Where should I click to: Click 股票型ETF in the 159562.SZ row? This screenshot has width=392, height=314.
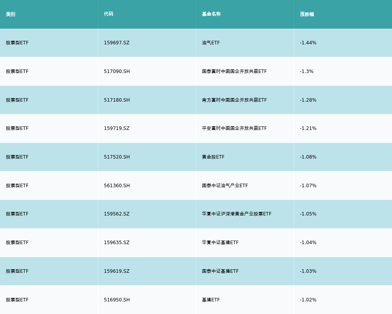(x=17, y=214)
